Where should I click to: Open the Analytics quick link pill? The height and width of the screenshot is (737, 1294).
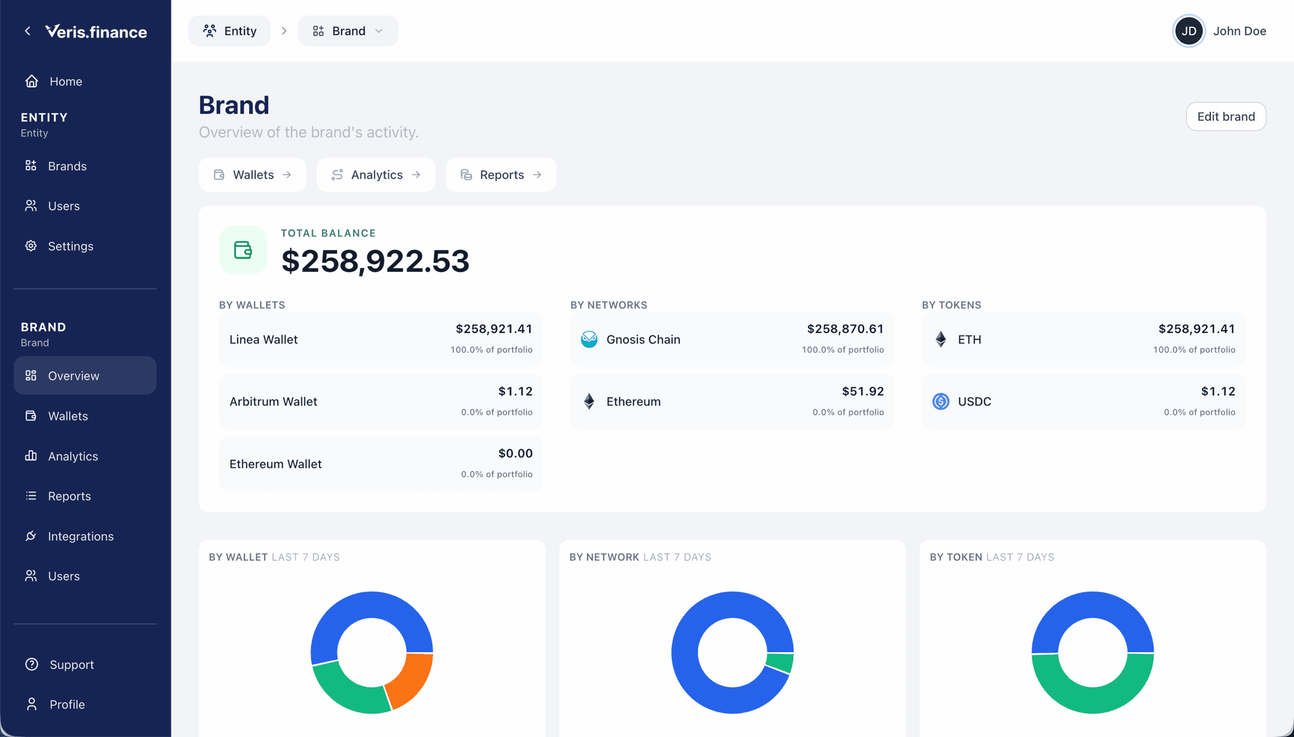click(376, 174)
